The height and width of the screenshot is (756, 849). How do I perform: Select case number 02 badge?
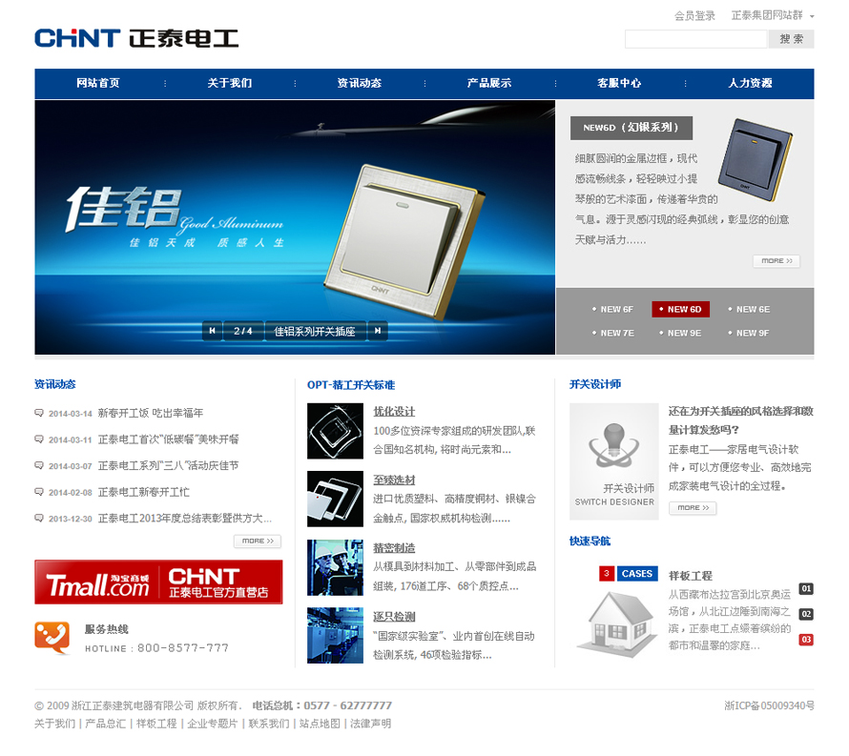[x=806, y=614]
